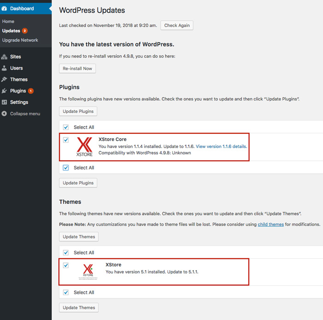
Task: Click the XStore theme logo thumbnail
Action: [x=88, y=271]
